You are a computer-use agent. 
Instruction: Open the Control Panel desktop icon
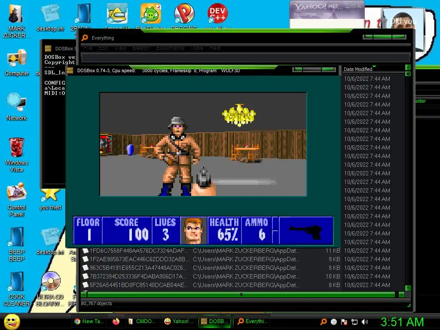point(17,199)
